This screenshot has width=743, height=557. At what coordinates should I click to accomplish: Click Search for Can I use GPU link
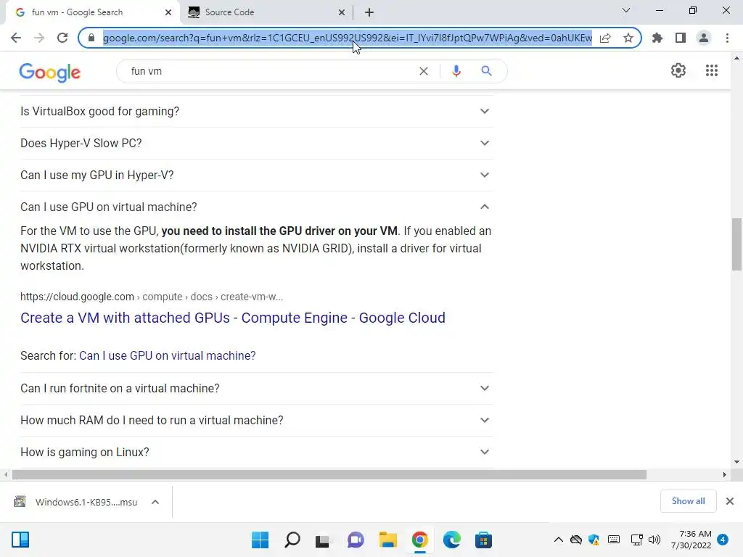(x=168, y=355)
